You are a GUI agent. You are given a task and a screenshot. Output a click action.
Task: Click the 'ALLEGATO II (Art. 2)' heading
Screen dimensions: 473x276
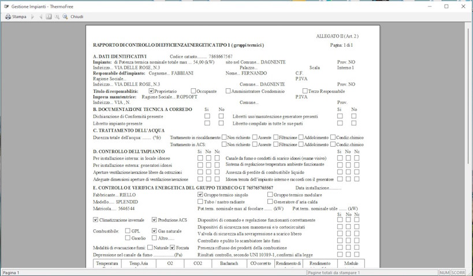click(337, 36)
